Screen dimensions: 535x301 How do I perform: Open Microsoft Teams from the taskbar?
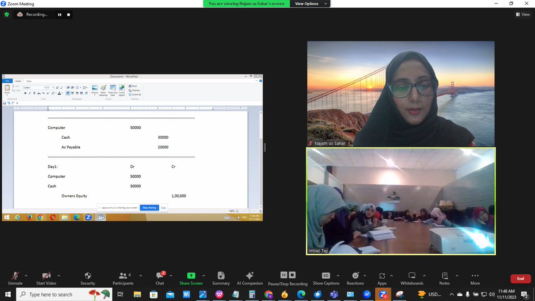(x=334, y=294)
